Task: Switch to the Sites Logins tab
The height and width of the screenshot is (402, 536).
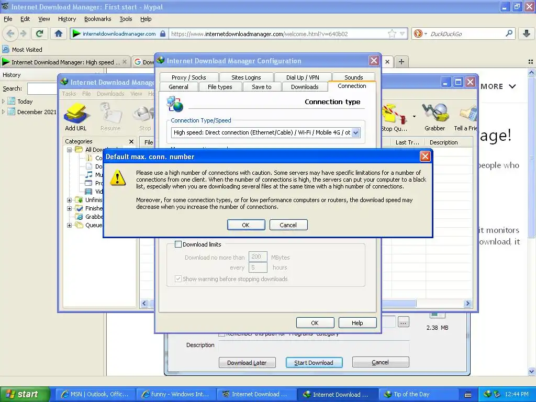Action: click(x=246, y=77)
